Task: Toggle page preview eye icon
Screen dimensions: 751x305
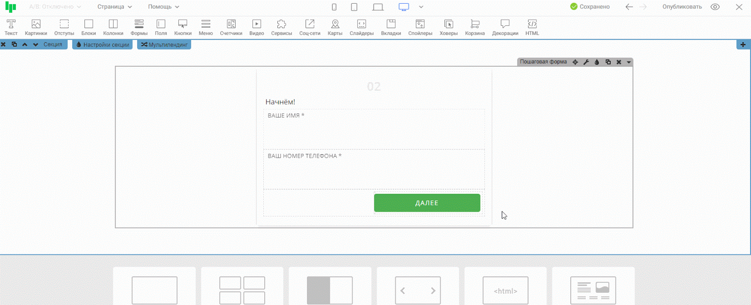Action: [715, 7]
